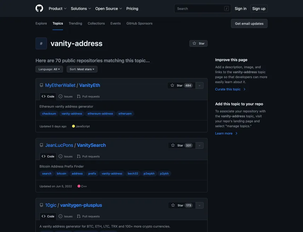
Task: Open Pull requests for VanityEth
Action: pyautogui.click(x=88, y=96)
